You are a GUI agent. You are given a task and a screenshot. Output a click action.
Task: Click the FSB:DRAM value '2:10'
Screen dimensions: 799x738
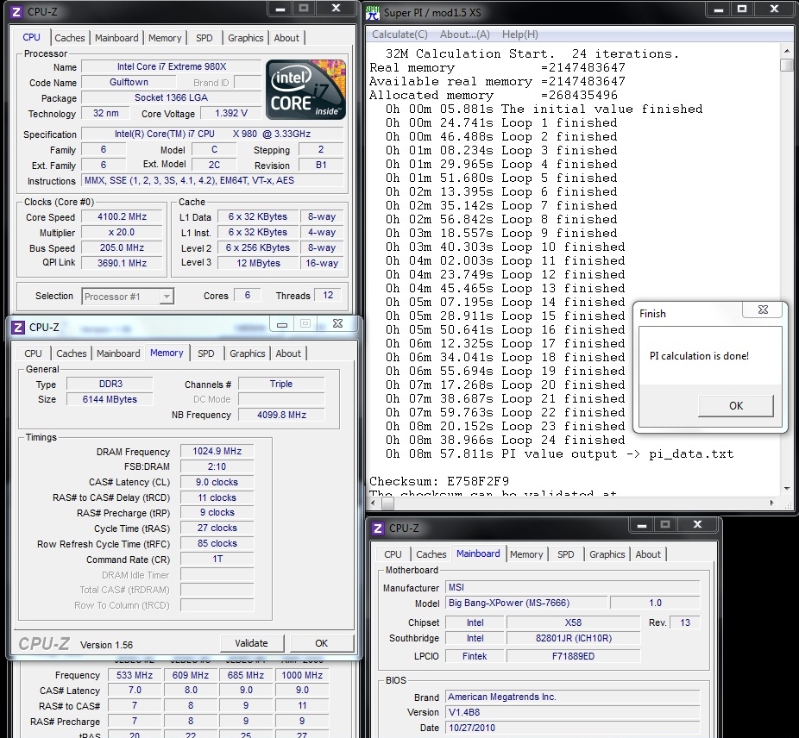point(217,466)
